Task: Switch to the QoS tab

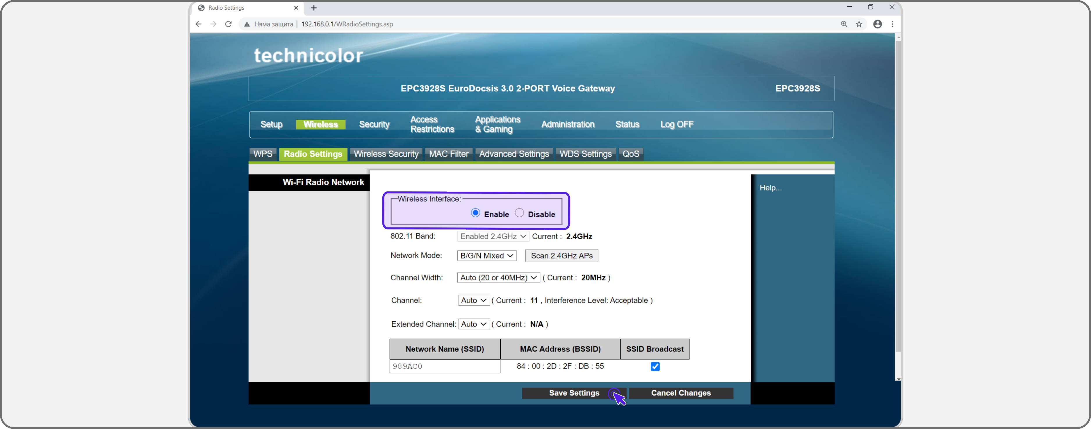Action: [631, 154]
